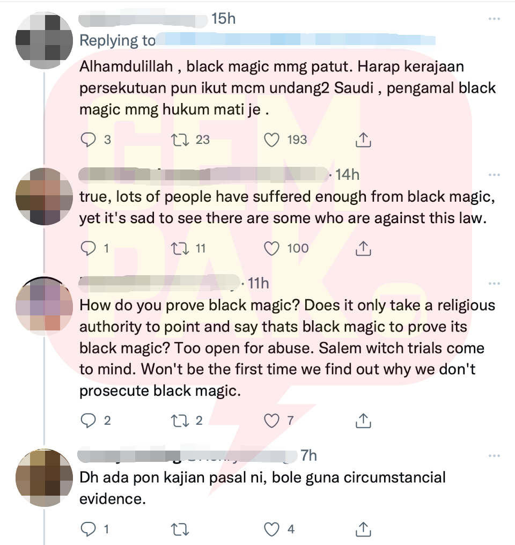Like the Salem witch trials tweet
Image resolution: width=515 pixels, height=545 pixels.
[271, 421]
